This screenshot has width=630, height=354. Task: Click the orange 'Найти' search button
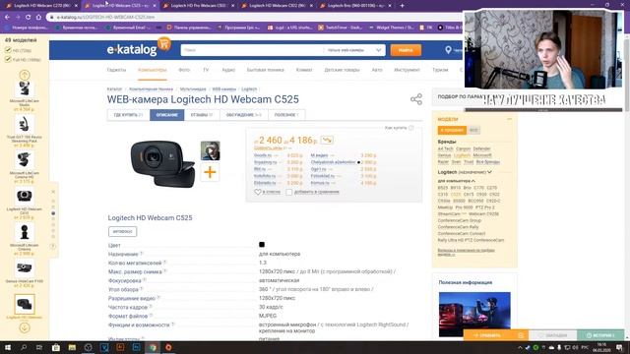pos(406,50)
